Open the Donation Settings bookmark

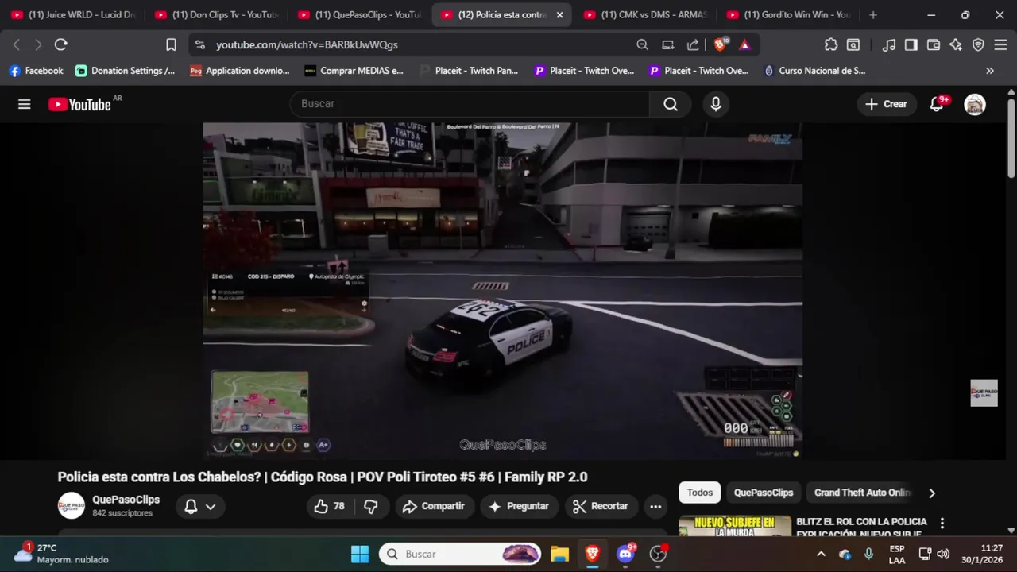pyautogui.click(x=126, y=71)
